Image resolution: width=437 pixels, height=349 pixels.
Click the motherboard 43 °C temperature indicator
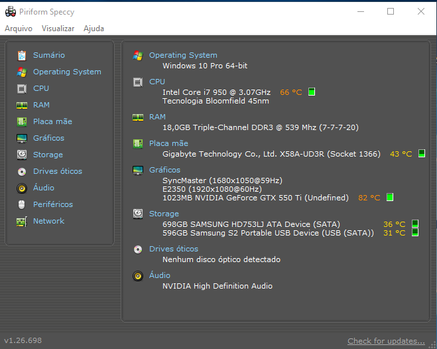(401, 154)
